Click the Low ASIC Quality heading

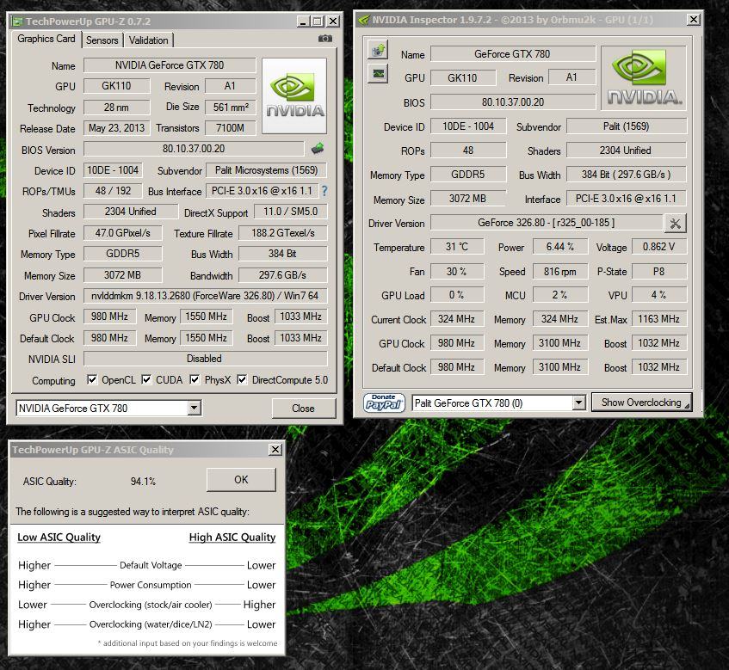coord(59,537)
